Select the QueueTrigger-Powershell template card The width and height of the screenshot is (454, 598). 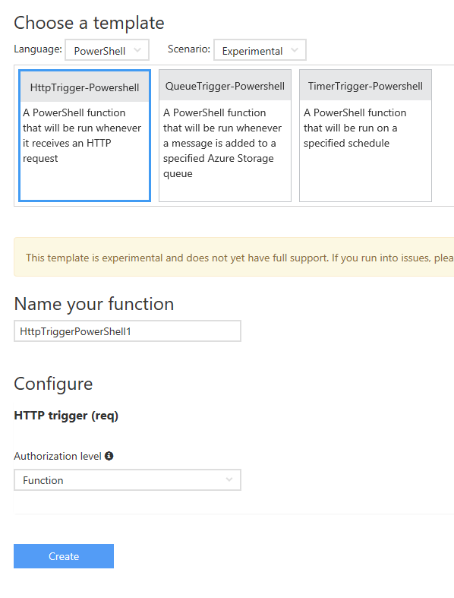pos(225,135)
